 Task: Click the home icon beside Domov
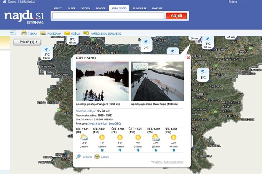click(5, 2)
